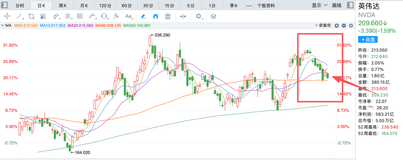Switch to the 季K tab

tap(233, 5)
